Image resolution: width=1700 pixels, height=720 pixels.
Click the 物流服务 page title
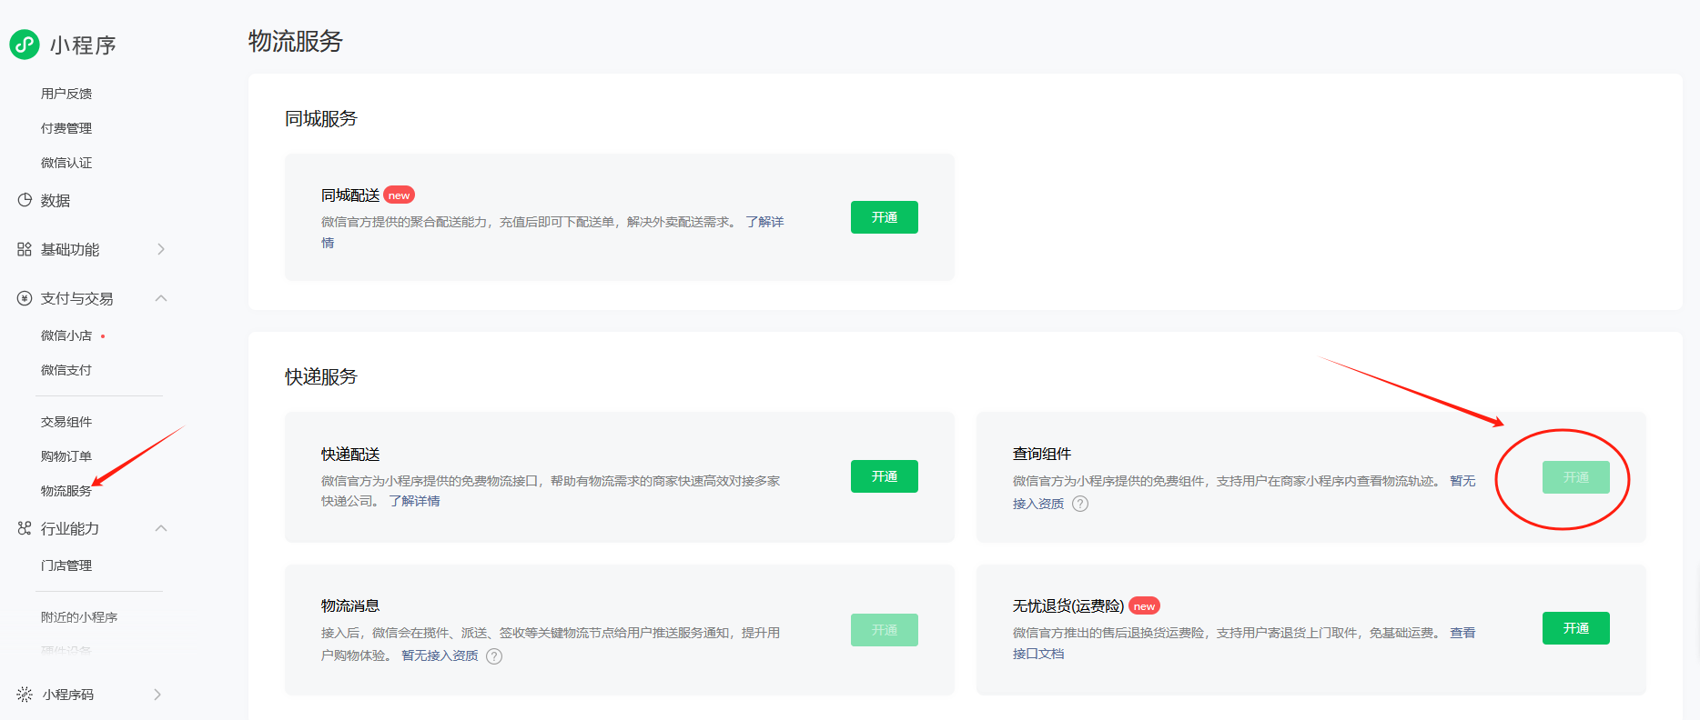(x=296, y=41)
